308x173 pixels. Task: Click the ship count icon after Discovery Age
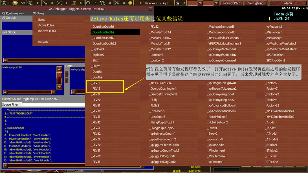[178, 3]
